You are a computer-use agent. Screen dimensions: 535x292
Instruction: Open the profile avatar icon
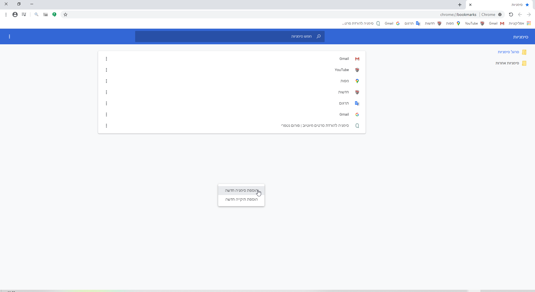coord(15,14)
